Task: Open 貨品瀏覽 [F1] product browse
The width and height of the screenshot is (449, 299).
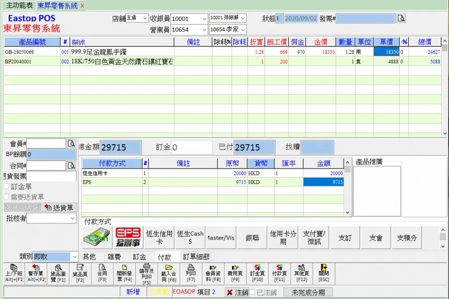Action: pos(58,273)
